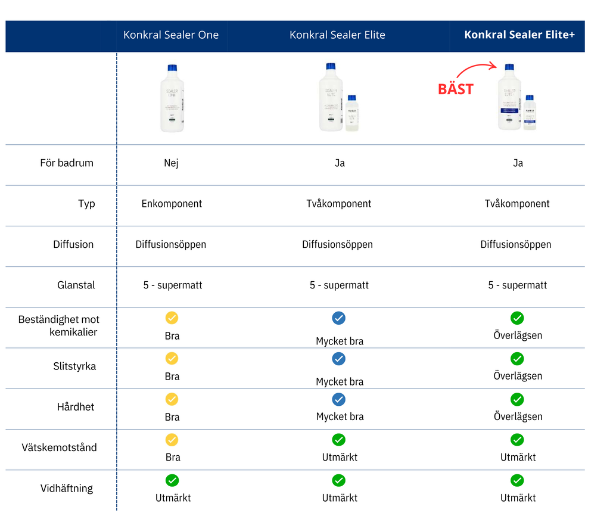610x516 pixels.
Task: Click the green checkmark for Elite+ Hårdhet
Action: 517,399
